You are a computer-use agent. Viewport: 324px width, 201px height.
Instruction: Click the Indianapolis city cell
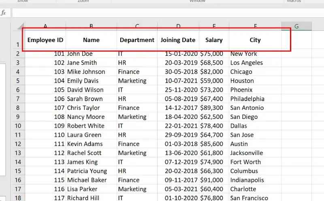(x=255, y=180)
